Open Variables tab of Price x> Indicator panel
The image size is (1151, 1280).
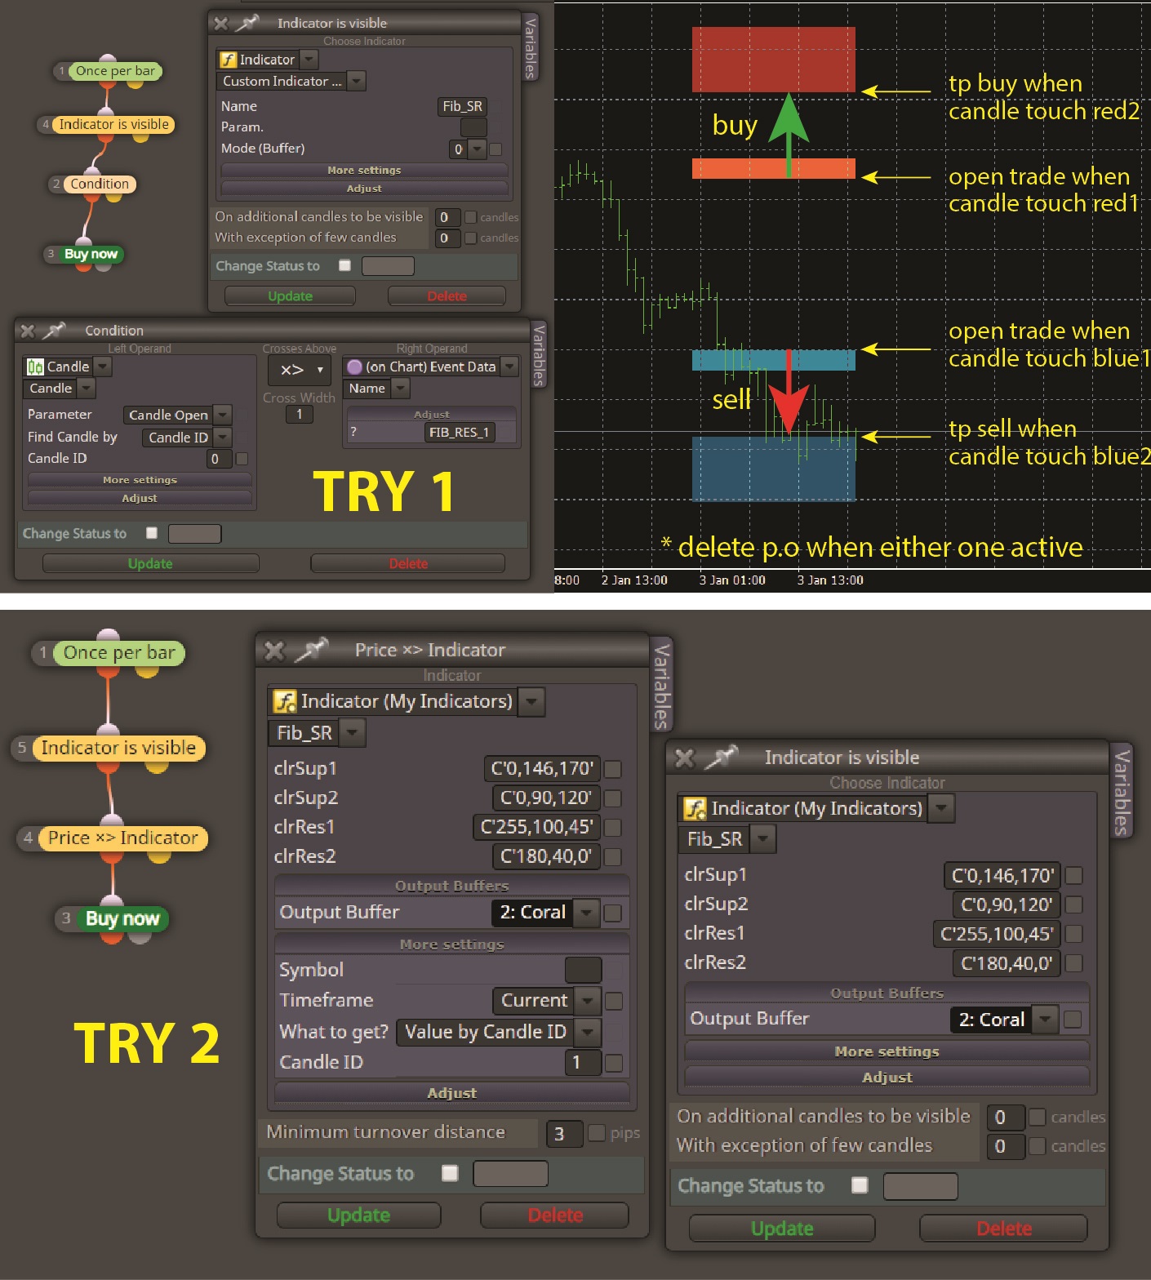point(662,686)
